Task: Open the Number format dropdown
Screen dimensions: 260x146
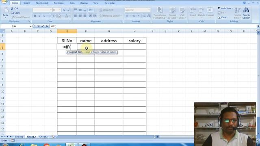Action: click(x=149, y=10)
